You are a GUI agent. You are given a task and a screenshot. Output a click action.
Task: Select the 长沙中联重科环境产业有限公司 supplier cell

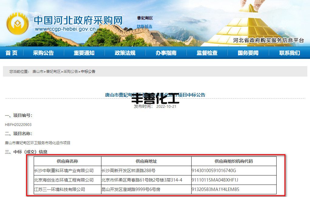pos(64,171)
